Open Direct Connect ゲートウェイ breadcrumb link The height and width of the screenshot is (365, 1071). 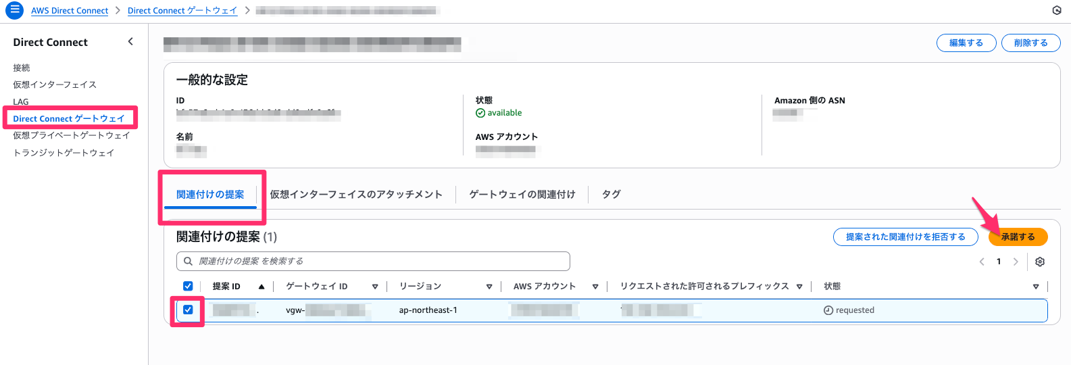pos(182,11)
